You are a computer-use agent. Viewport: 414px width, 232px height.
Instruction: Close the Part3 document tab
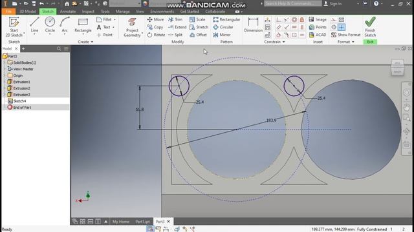168,222
